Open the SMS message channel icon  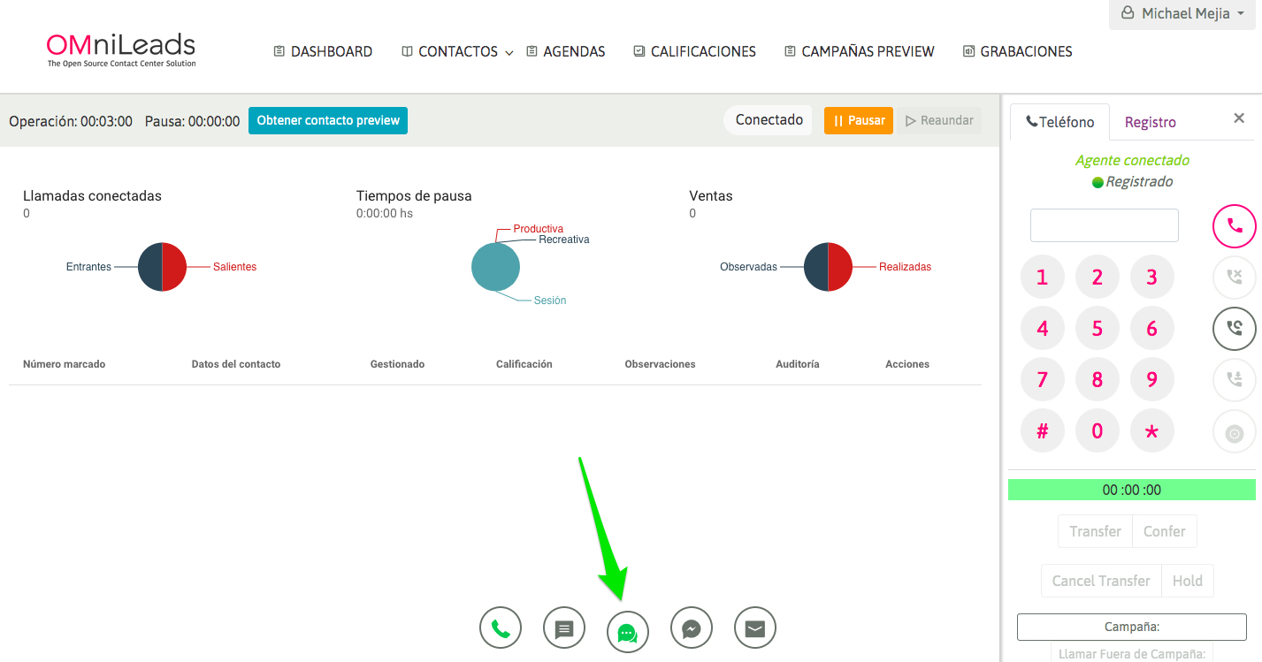[564, 628]
